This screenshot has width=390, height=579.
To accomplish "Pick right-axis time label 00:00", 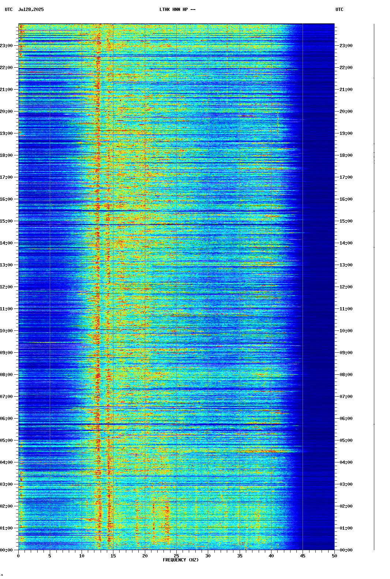I will (x=346, y=550).
